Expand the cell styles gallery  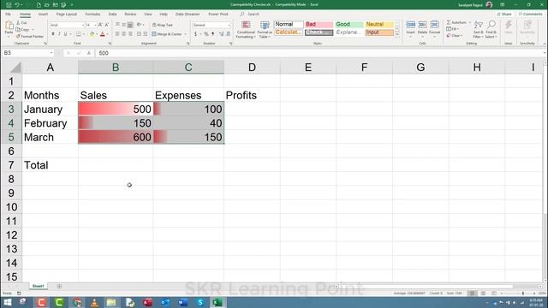(396, 34)
